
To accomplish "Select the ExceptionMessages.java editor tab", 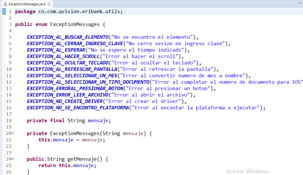I will pos(27,4).
